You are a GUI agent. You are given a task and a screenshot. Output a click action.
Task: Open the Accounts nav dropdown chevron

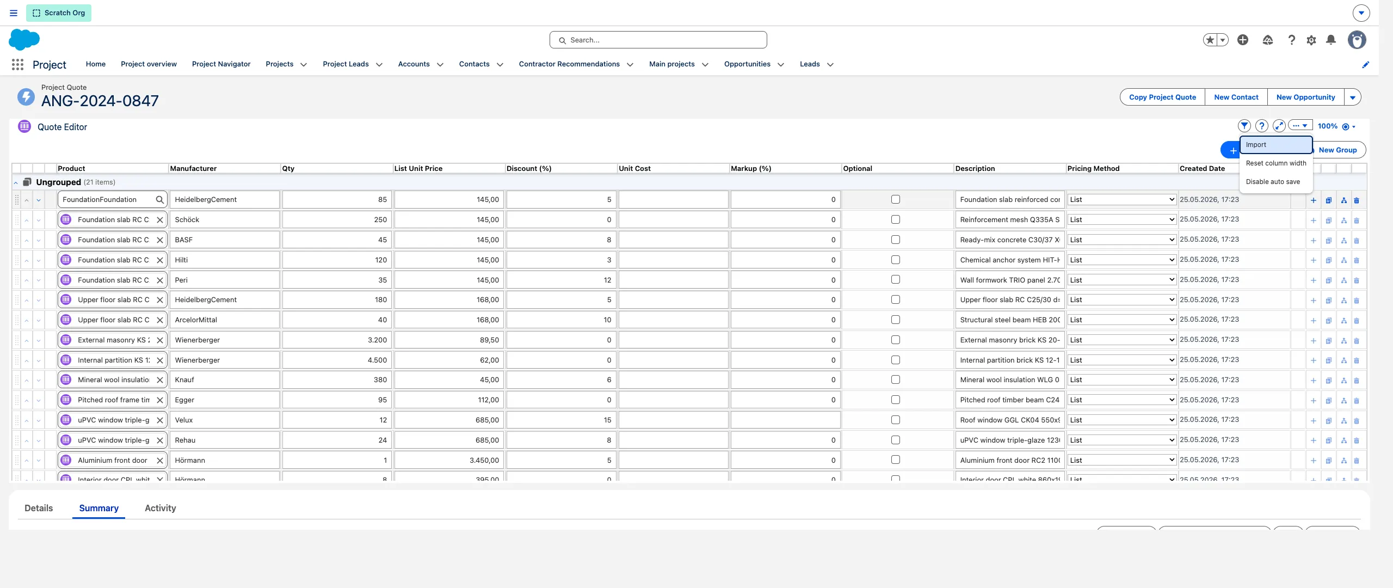[440, 65]
